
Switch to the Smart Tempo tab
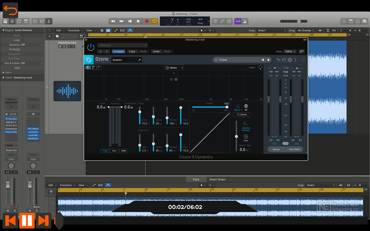[217, 179]
